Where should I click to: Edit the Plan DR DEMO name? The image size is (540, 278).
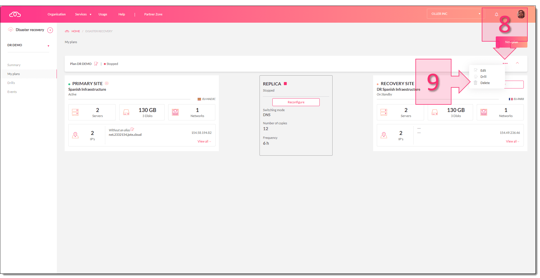[96, 64]
